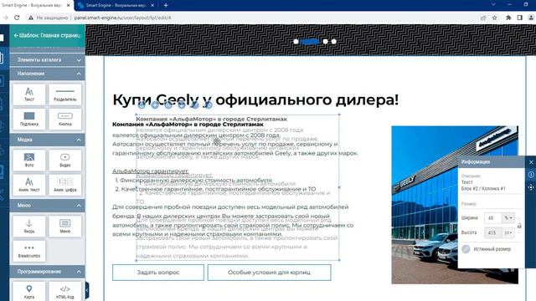Viewport: 536px width, 301px height.
Task: Select the Фото media widget
Action: coord(29,160)
